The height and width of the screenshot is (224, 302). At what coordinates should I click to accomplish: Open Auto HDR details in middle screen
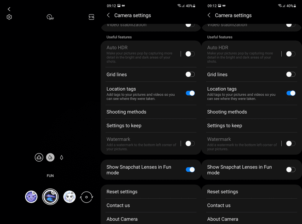[x=142, y=54]
